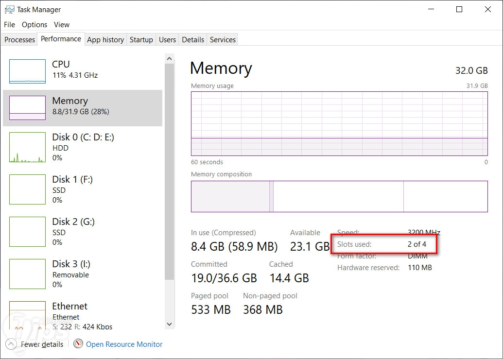This screenshot has width=503, height=359.
Task: Select the Ethernet graph icon
Action: pos(27,316)
